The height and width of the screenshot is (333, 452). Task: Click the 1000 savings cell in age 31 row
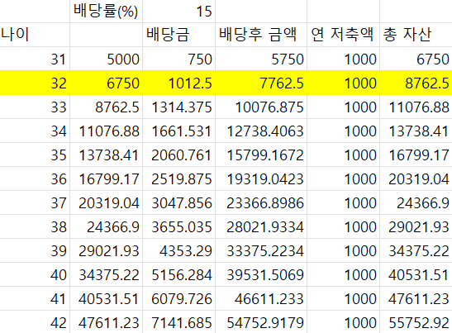343,59
